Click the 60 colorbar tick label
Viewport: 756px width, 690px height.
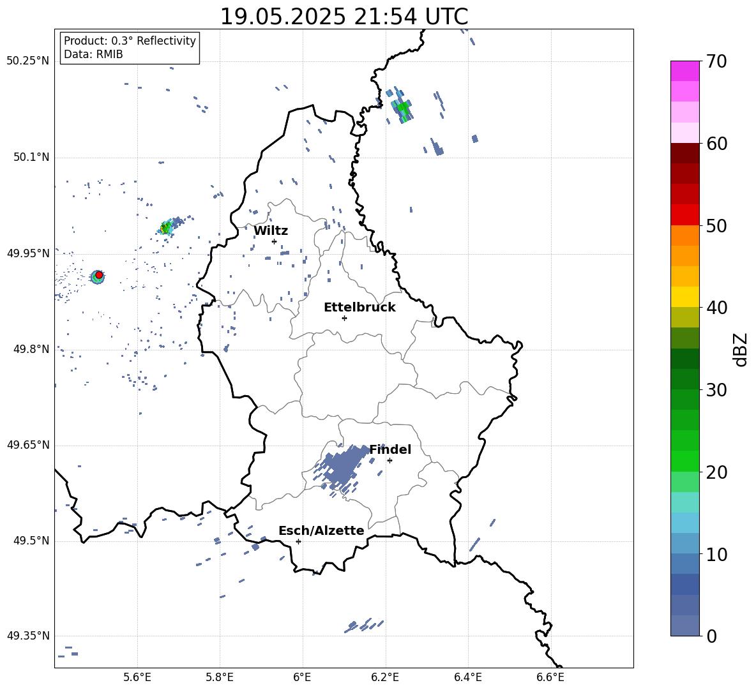[716, 144]
